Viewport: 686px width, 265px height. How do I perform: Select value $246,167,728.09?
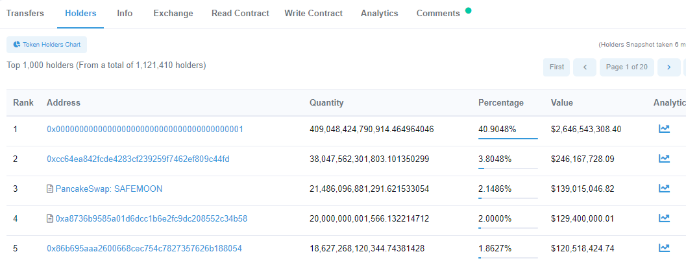[x=583, y=159]
